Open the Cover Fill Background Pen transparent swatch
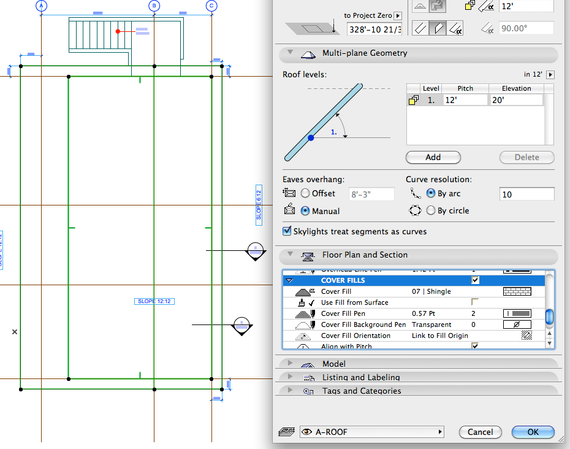 517,324
